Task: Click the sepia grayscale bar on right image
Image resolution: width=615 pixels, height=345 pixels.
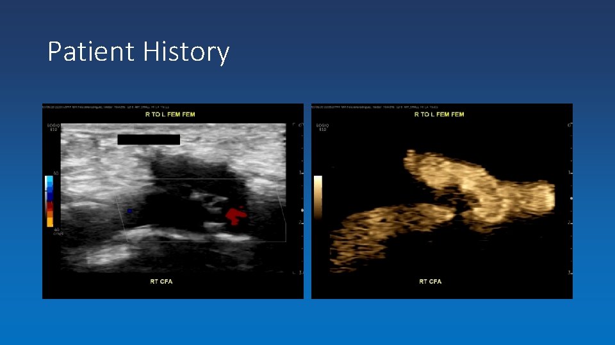Action: click(x=318, y=197)
